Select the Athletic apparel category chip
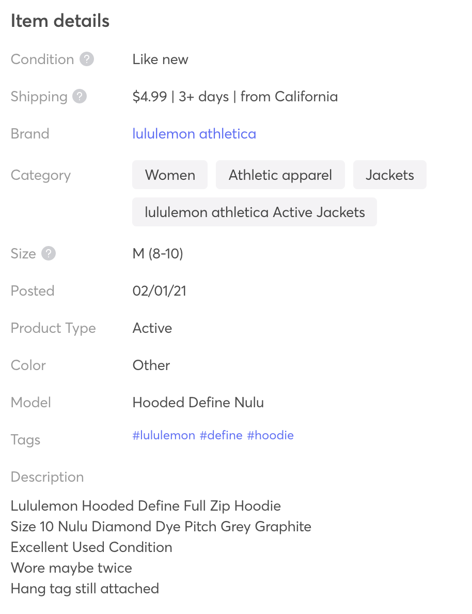472x614 pixels. point(280,175)
